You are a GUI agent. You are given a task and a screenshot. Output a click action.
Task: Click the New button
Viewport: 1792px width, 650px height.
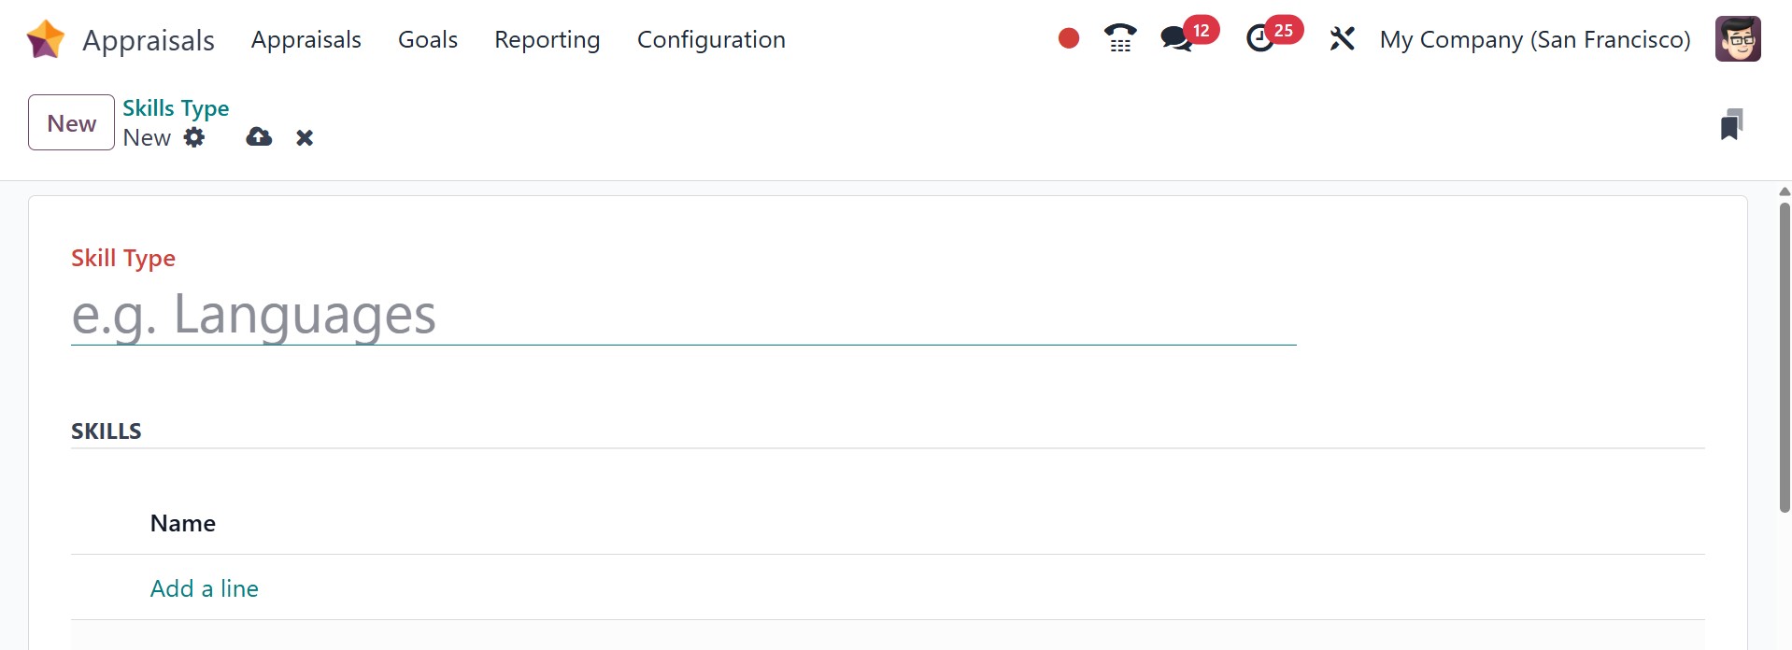click(x=71, y=122)
